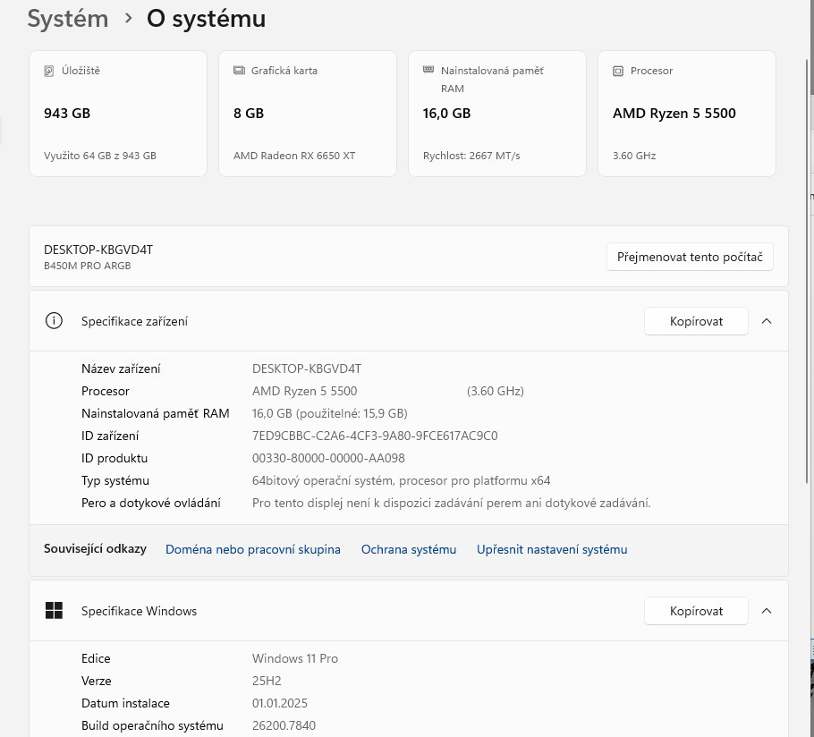The height and width of the screenshot is (737, 814).
Task: Click the processor chip icon on Procesor card
Action: click(617, 71)
